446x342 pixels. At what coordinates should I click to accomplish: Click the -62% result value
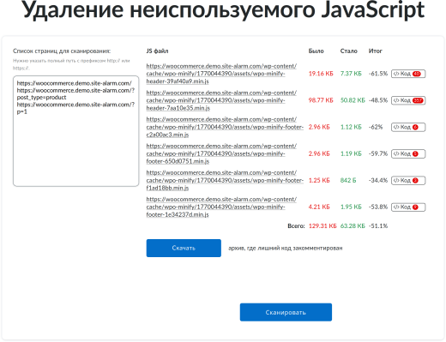pyautogui.click(x=376, y=127)
